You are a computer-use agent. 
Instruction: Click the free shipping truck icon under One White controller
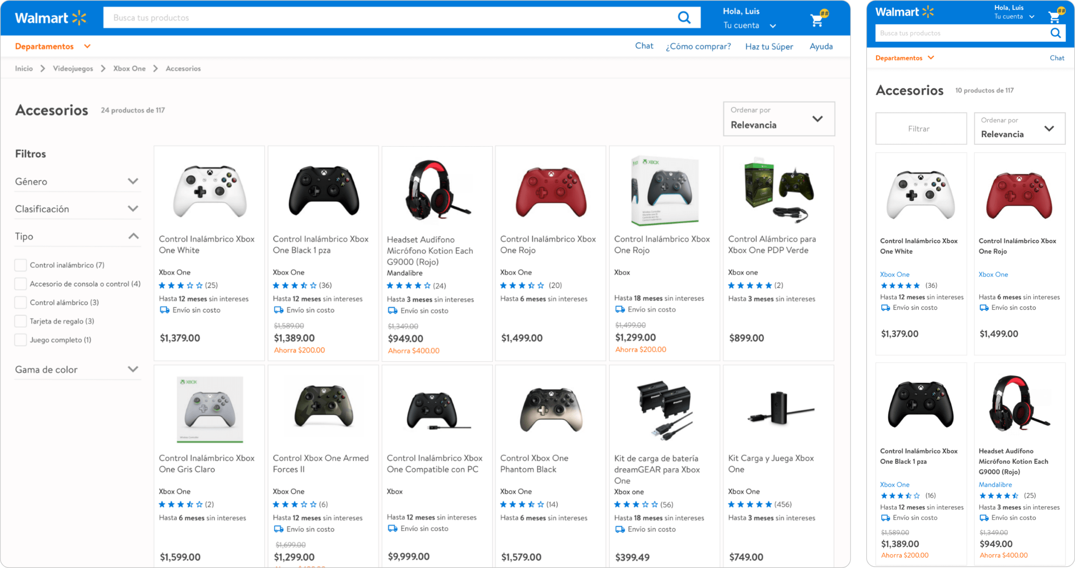click(x=164, y=310)
